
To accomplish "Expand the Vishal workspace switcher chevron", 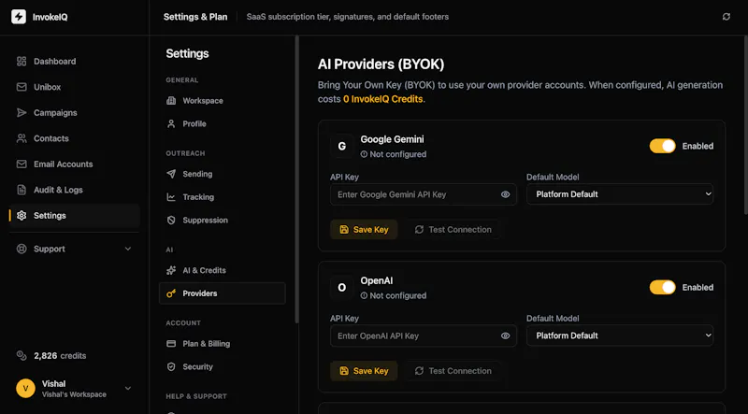I will pyautogui.click(x=128, y=388).
